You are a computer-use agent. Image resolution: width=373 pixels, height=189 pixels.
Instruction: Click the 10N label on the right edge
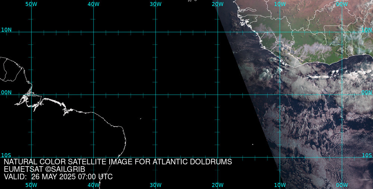click(x=367, y=30)
